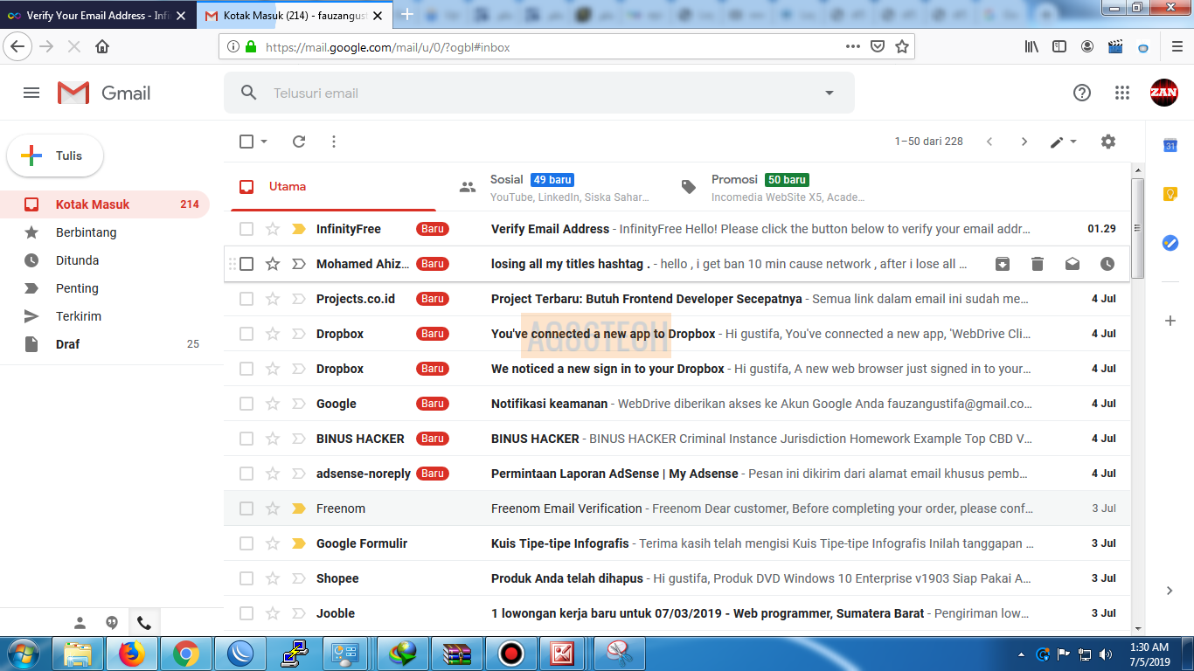This screenshot has width=1194, height=671.
Task: Refresh the inbox
Action: [299, 142]
